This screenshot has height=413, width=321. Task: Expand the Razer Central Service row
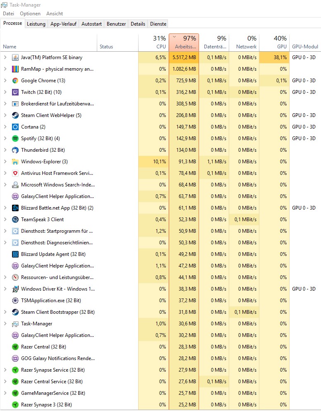[x=5, y=382]
